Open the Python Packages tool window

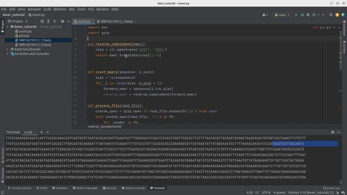coord(85,188)
